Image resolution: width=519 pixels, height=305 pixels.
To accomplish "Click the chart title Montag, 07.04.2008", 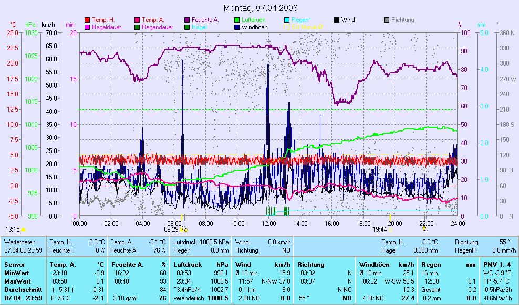I will tap(261, 8).
